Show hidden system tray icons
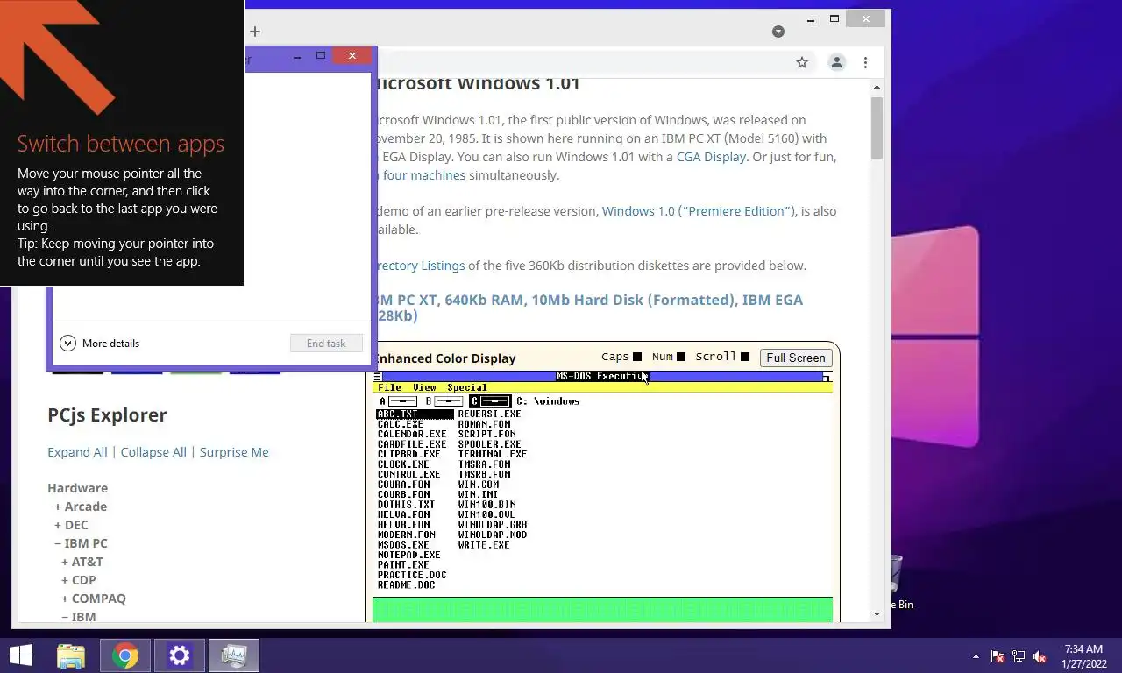Viewport: 1122px width, 673px height. click(x=976, y=656)
